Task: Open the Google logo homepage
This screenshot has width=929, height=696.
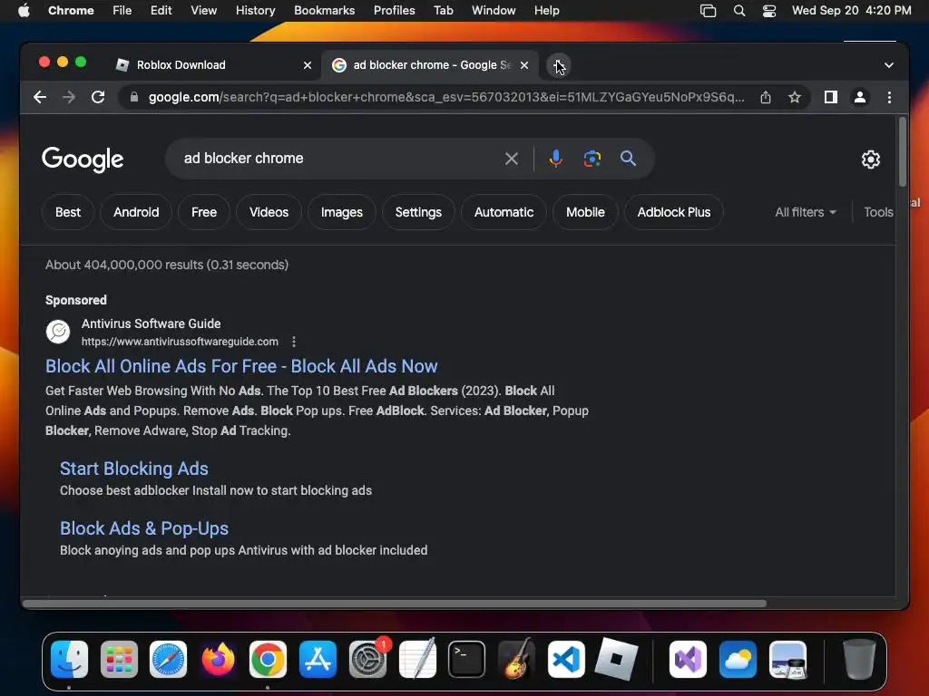Action: (83, 159)
